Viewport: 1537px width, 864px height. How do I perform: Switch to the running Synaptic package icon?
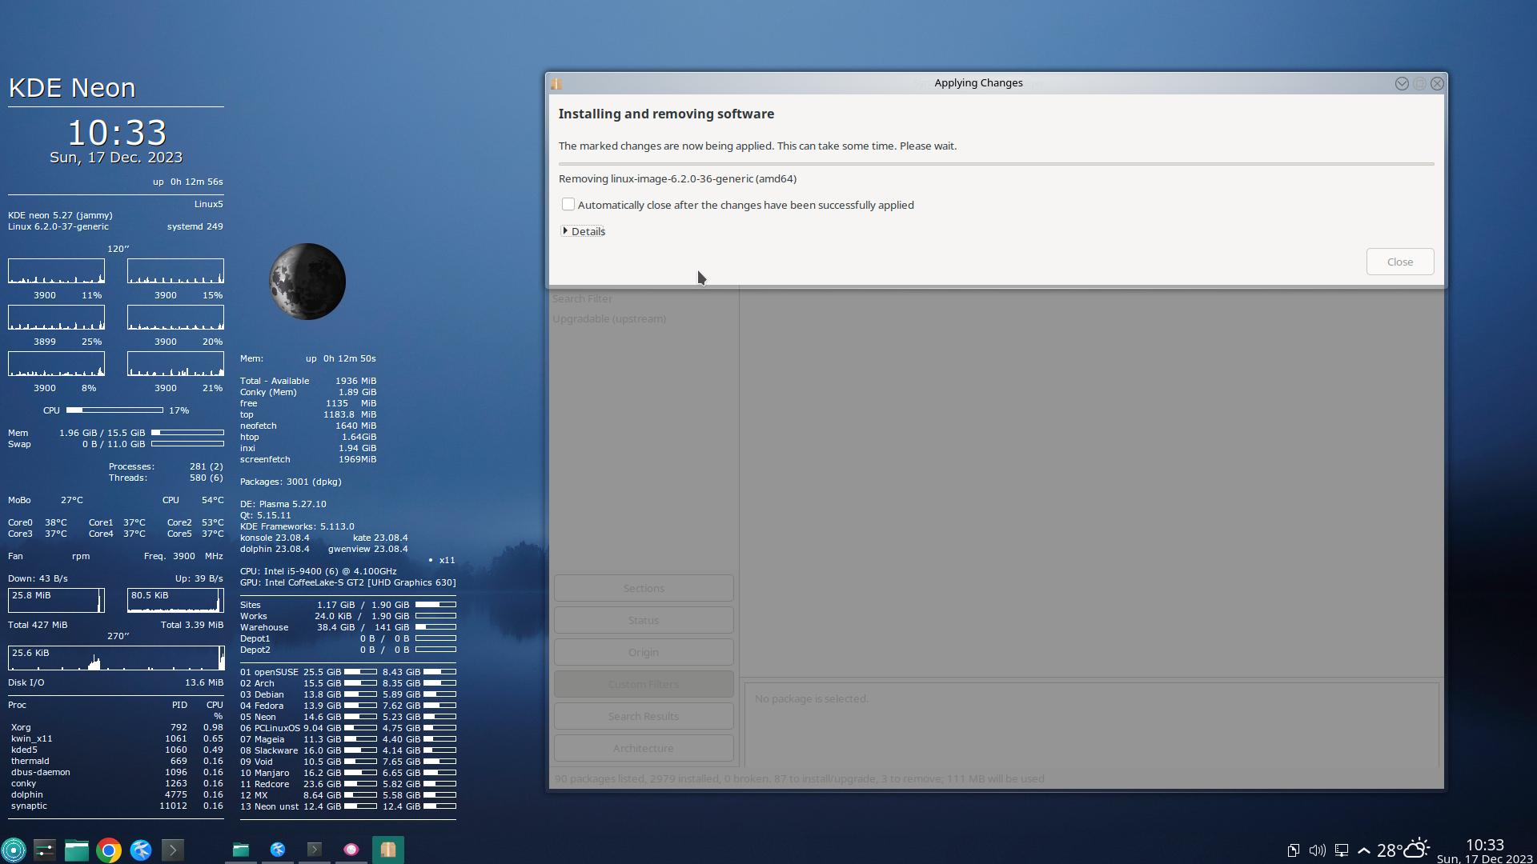tap(387, 850)
